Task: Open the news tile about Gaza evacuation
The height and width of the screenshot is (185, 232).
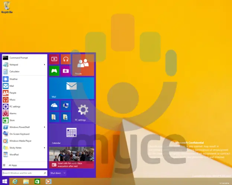Action: coord(72,158)
